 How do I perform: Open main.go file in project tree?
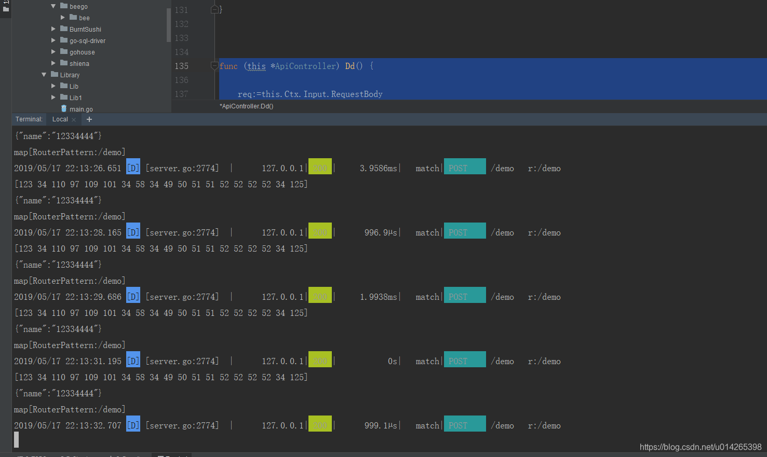[81, 109]
